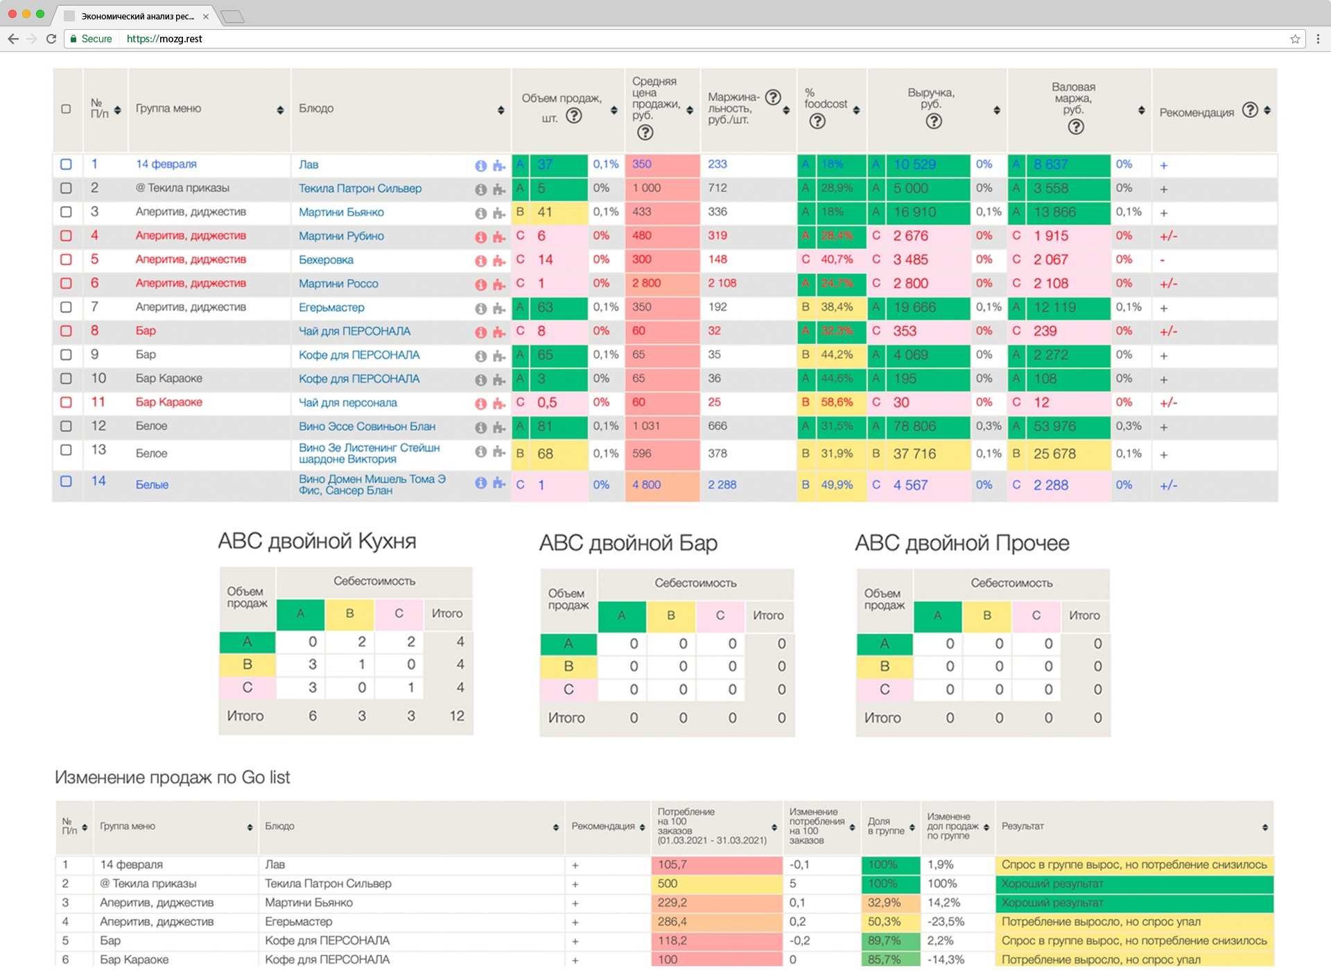Click help icon under Средняя цена продажи
This screenshot has width=1331, height=971.
(645, 132)
